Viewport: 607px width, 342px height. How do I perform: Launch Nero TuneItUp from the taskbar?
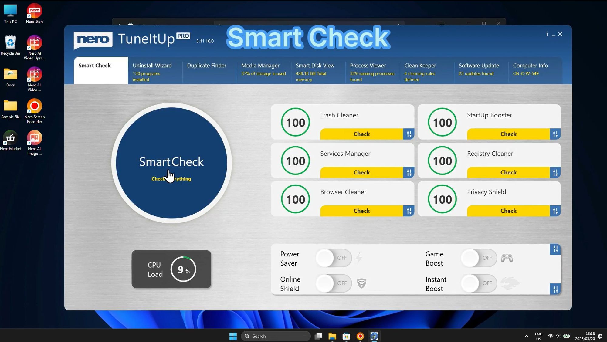click(x=374, y=336)
